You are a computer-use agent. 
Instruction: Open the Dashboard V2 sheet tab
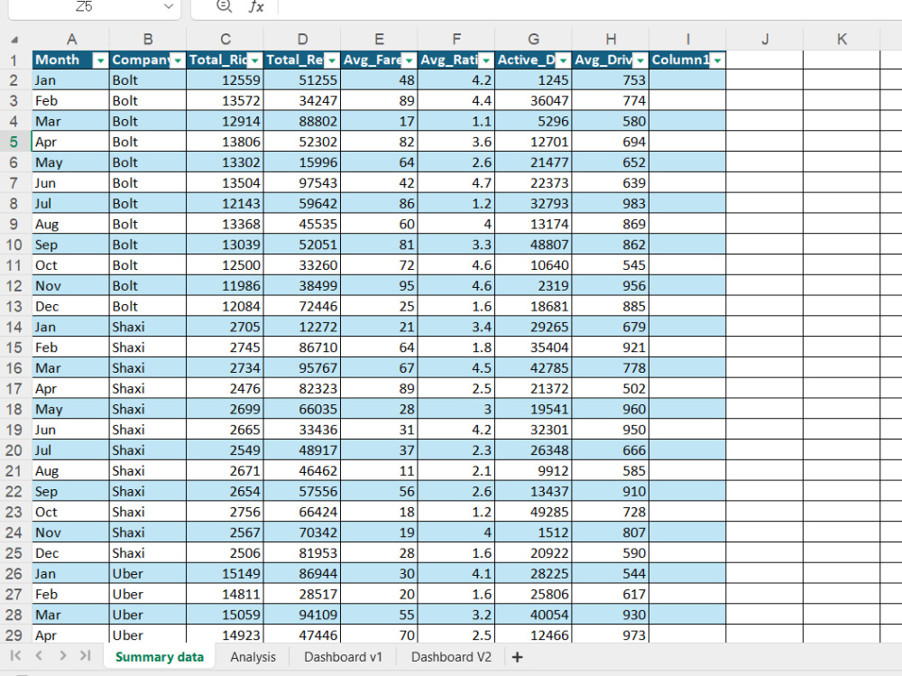(449, 657)
